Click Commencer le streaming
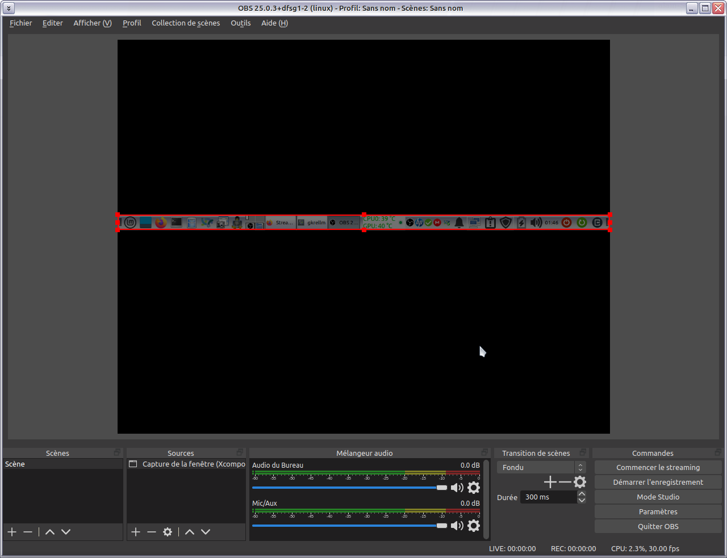This screenshot has height=558, width=727. (x=658, y=467)
